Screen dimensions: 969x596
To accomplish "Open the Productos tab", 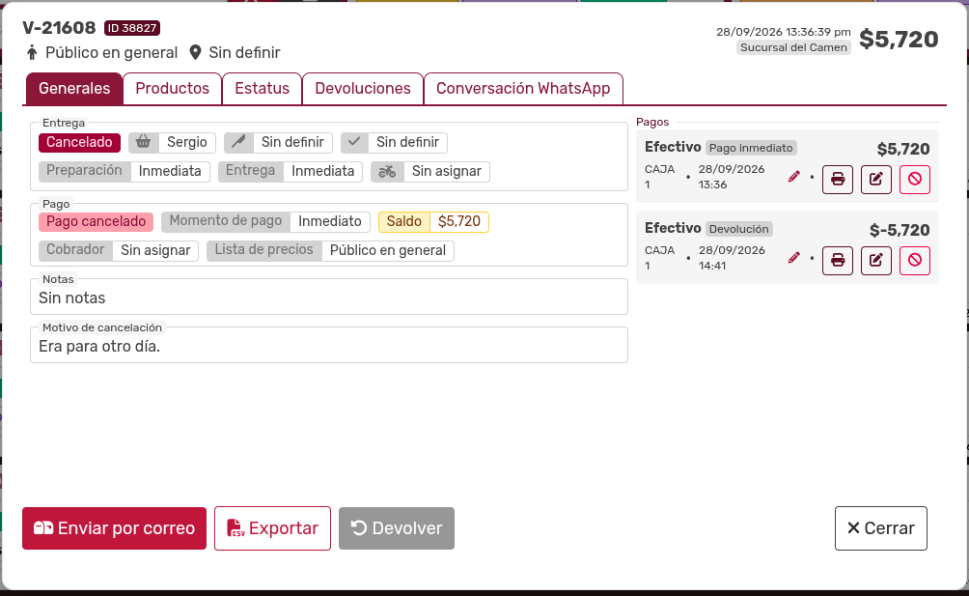I will click(x=173, y=89).
